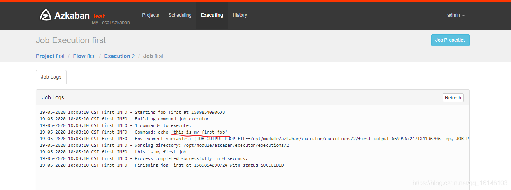Open the Flow first breadcrumb link
This screenshot has width=511, height=190.
click(84, 56)
